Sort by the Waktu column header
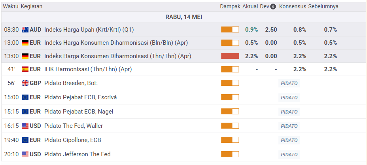367x165 pixels. tap(11, 7)
